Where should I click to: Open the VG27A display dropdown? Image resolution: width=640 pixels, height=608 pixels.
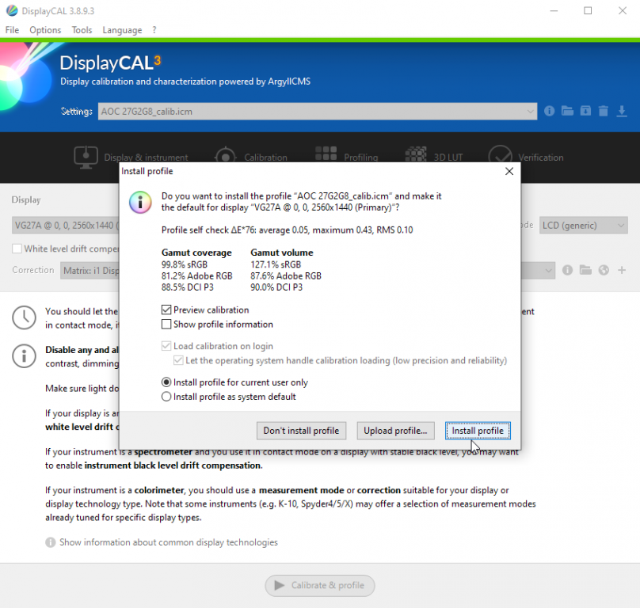pyautogui.click(x=65, y=226)
